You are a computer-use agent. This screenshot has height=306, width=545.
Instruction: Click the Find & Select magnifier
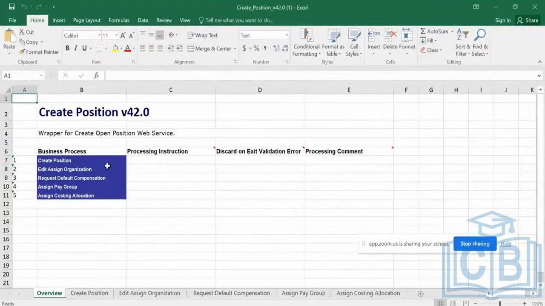480,36
